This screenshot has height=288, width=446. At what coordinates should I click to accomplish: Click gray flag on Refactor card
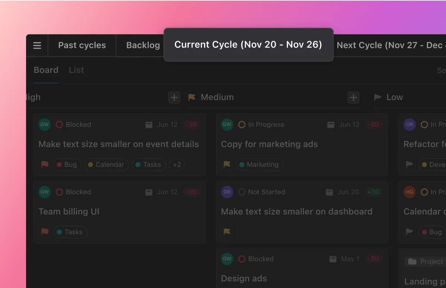[x=410, y=164]
